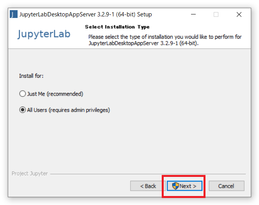
Task: Click the "Select Installation Type" heading
Action: [x=117, y=27]
